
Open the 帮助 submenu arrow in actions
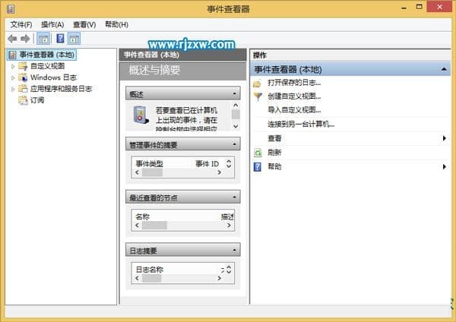click(445, 166)
